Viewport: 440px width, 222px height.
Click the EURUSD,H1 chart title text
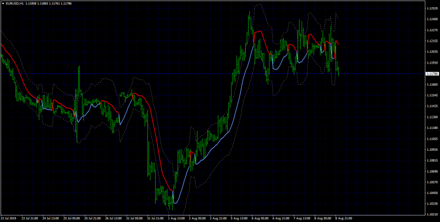(x=14, y=3)
